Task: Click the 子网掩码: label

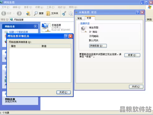Action: coord(94,36)
